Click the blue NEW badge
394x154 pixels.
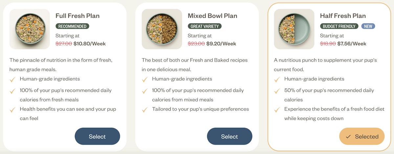[368, 26]
